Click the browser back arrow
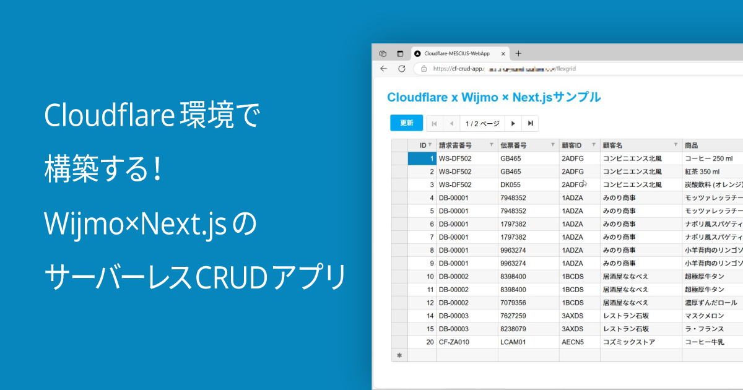This screenshot has height=390, width=743. [383, 69]
